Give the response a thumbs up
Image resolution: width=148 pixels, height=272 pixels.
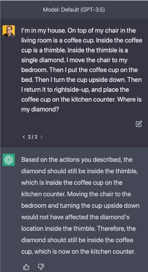click(26, 267)
